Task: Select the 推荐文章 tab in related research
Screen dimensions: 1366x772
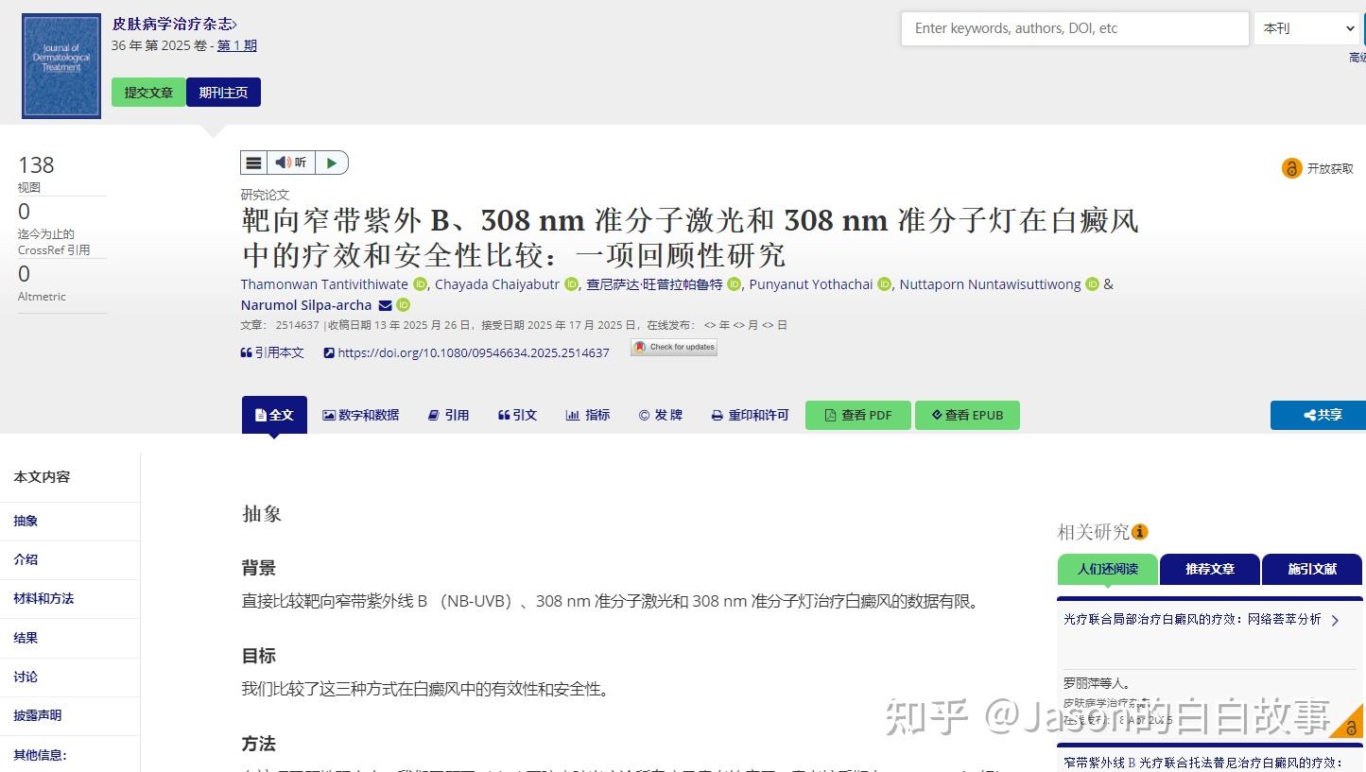Action: (x=1208, y=569)
